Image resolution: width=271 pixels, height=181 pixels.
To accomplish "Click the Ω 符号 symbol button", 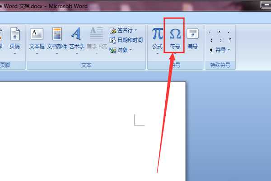I will coord(174,35).
